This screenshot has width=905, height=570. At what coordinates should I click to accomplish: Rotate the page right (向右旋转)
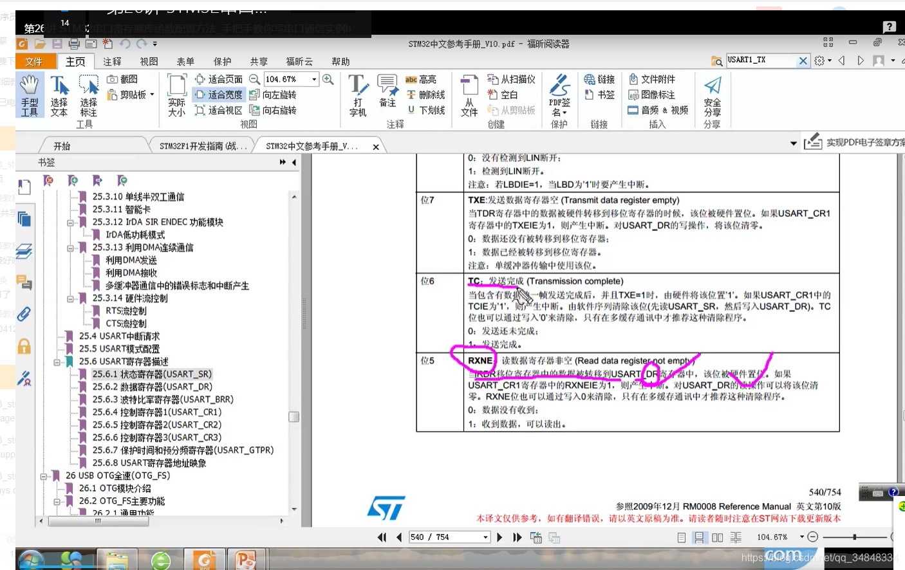click(273, 110)
